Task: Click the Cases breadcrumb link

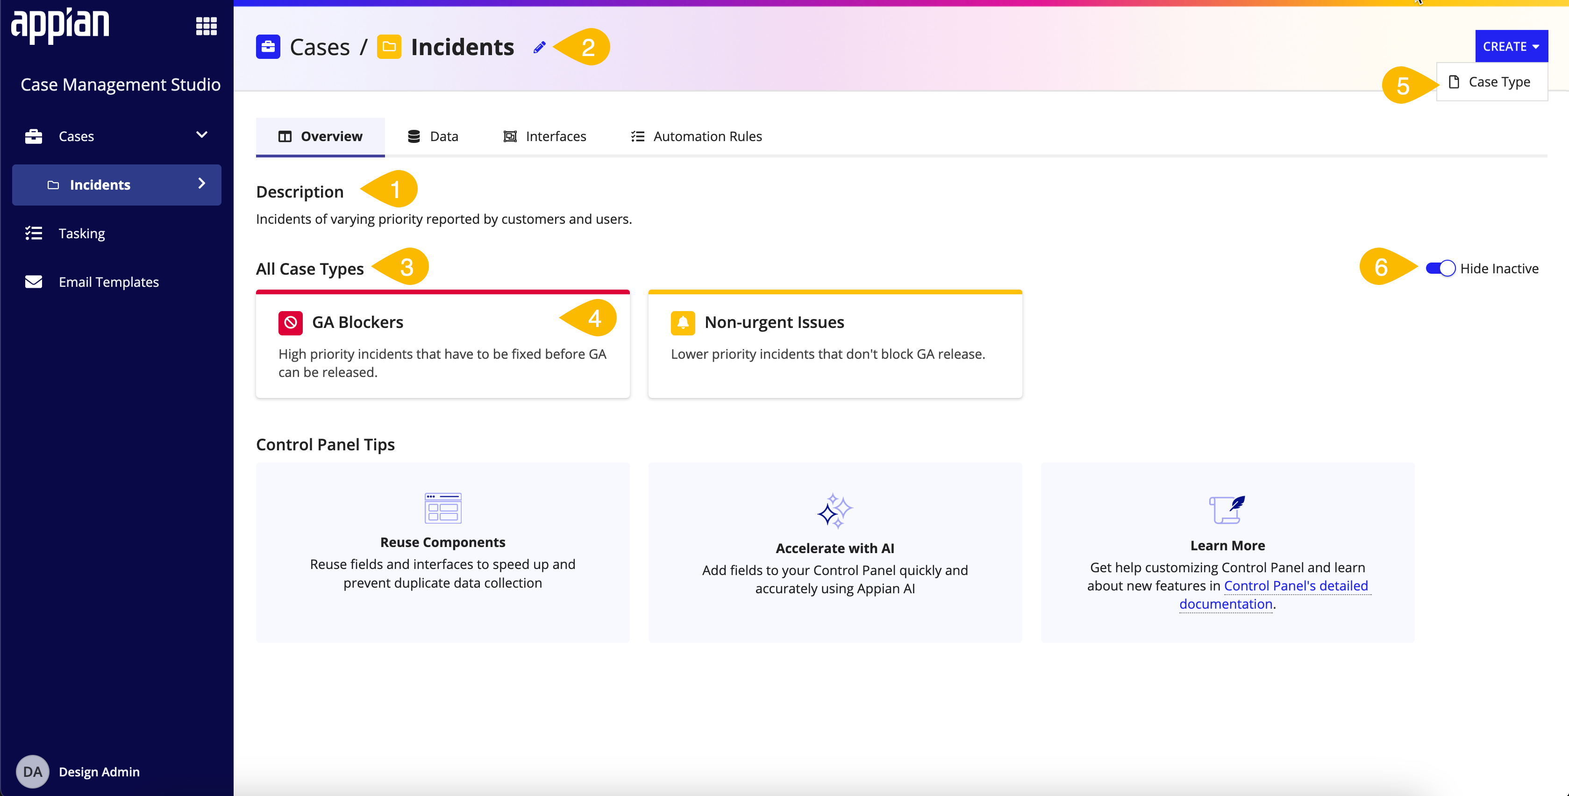Action: point(320,47)
